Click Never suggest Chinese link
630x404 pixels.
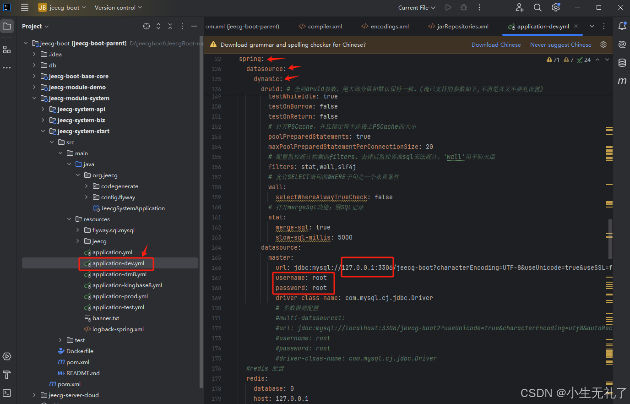pos(561,44)
